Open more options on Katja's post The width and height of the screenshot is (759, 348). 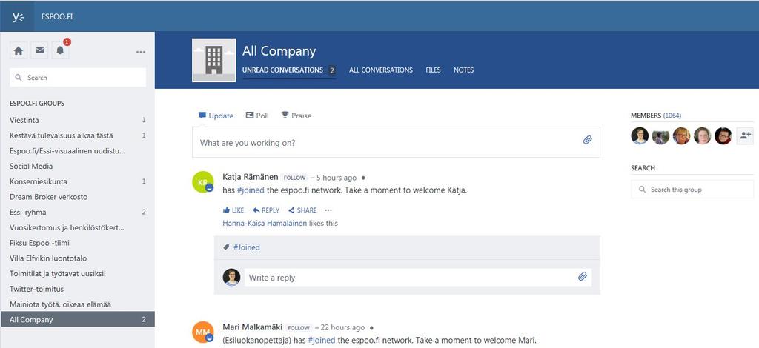(x=328, y=210)
